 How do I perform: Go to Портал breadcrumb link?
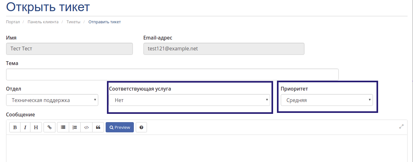13,22
